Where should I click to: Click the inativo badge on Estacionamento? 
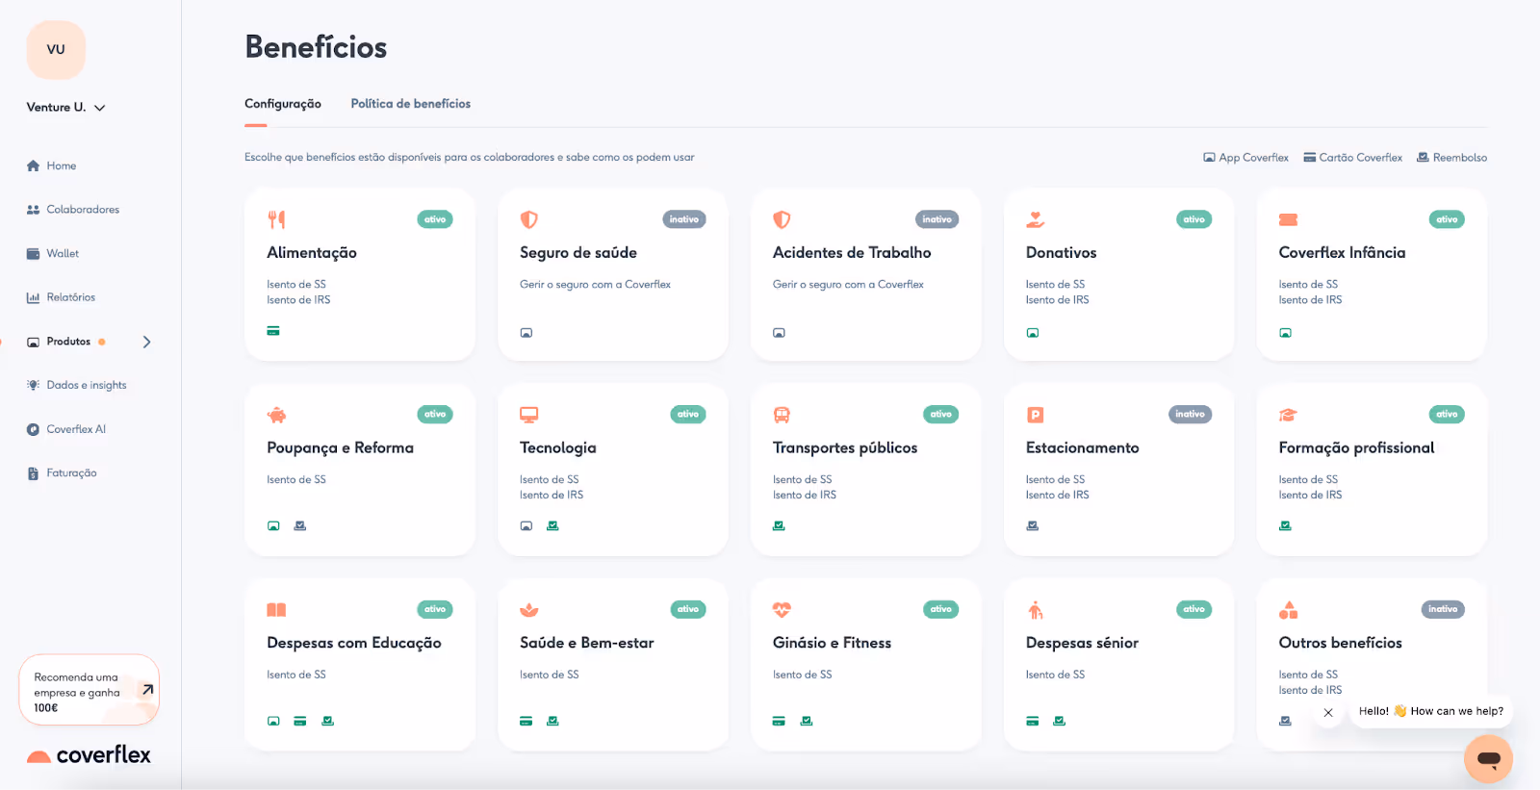tap(1191, 415)
